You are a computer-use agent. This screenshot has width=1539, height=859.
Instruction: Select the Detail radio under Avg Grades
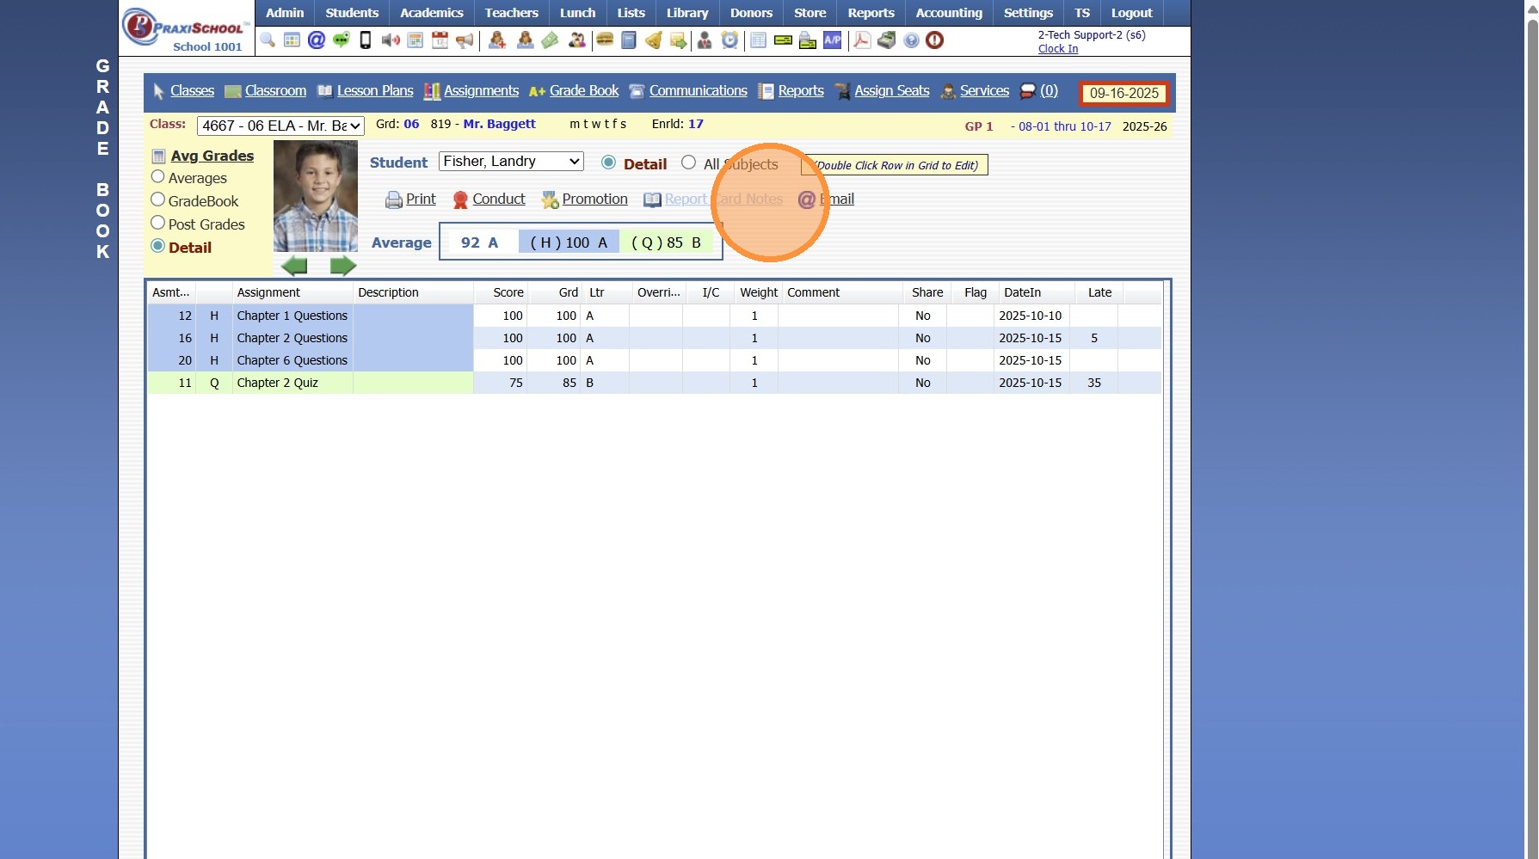[x=157, y=247]
